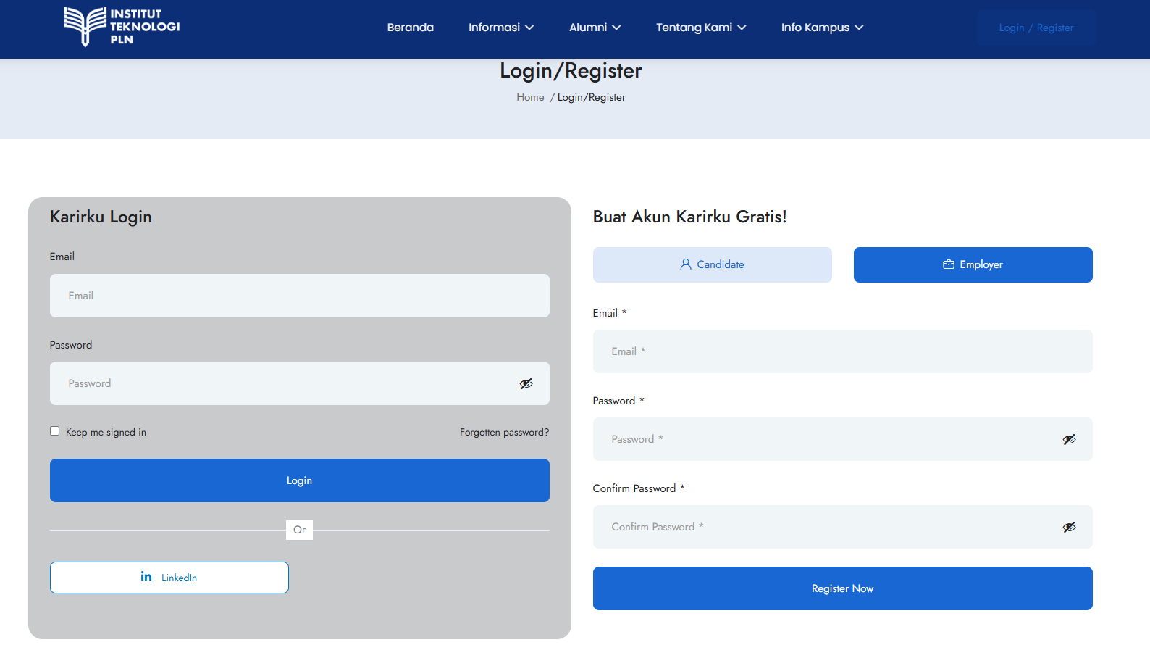Toggle login password visibility eye icon
This screenshot has width=1150, height=650.
pos(526,383)
